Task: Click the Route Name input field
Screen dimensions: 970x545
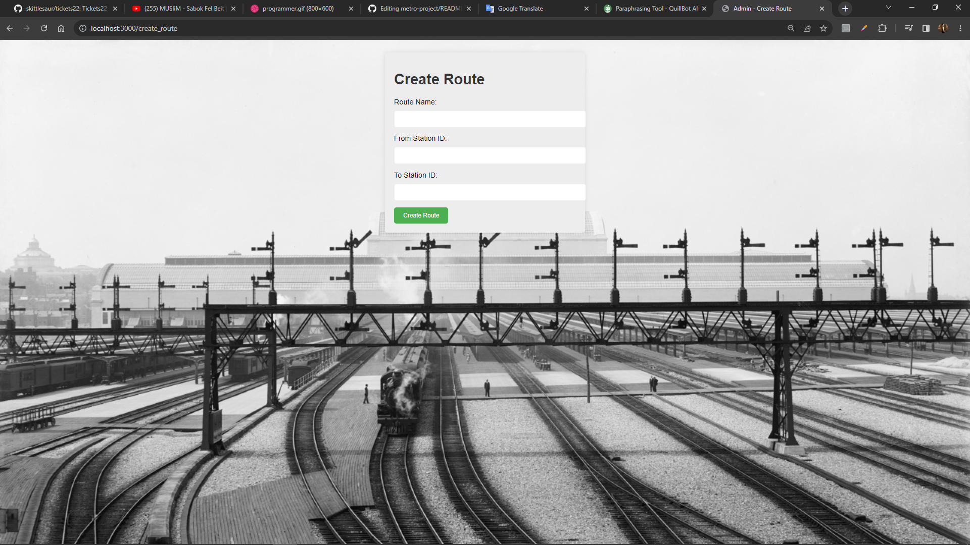Action: (490, 119)
